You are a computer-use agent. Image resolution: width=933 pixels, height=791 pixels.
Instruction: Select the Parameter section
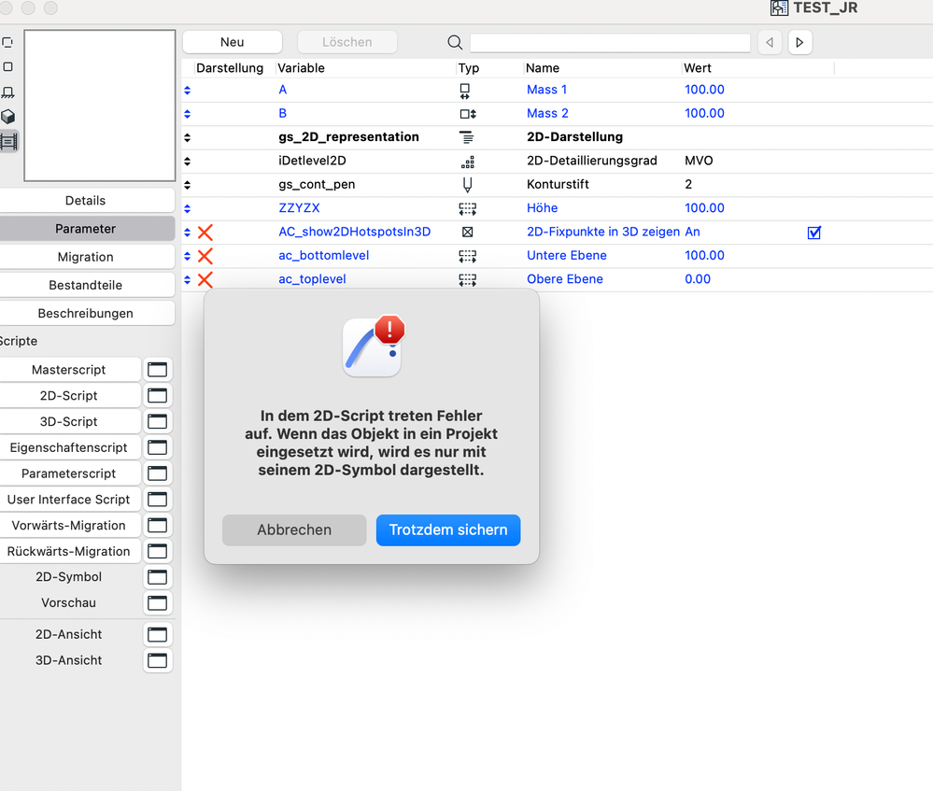tap(86, 229)
